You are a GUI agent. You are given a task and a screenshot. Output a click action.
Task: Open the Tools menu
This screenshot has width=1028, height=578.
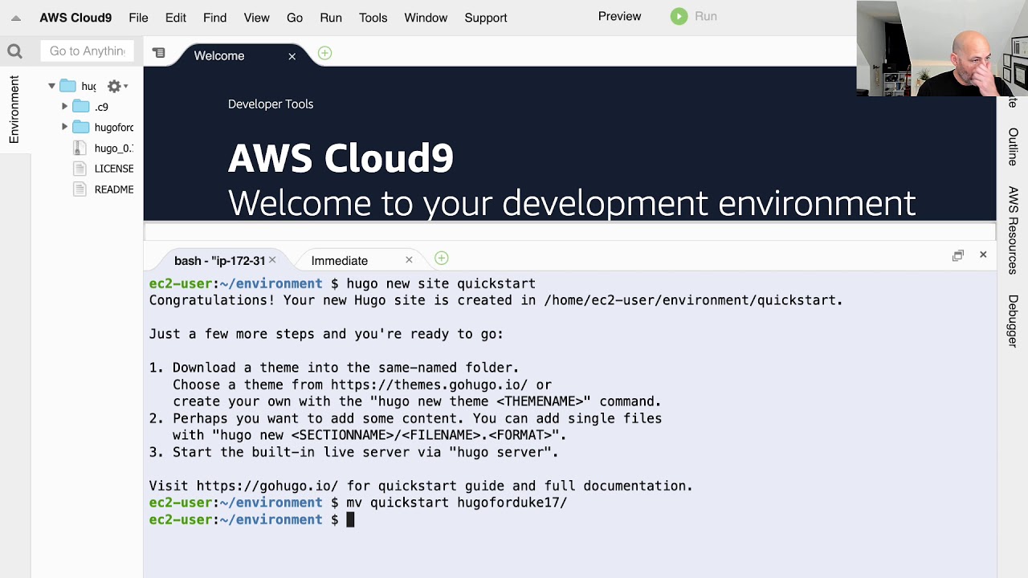tap(373, 18)
